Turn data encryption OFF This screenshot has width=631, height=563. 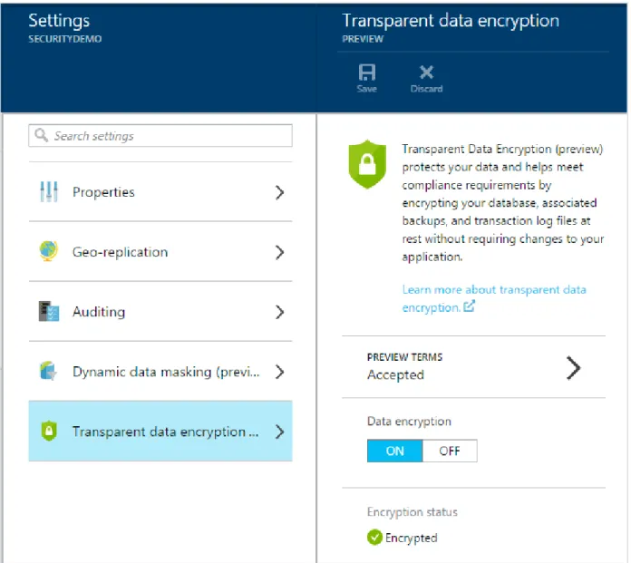[450, 451]
